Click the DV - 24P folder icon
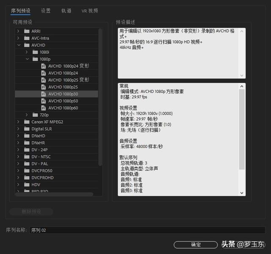 click(x=27, y=149)
